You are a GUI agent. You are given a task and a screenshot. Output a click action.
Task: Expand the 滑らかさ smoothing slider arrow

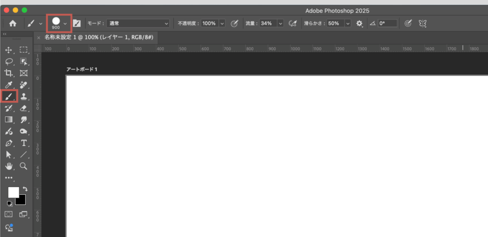click(x=347, y=23)
